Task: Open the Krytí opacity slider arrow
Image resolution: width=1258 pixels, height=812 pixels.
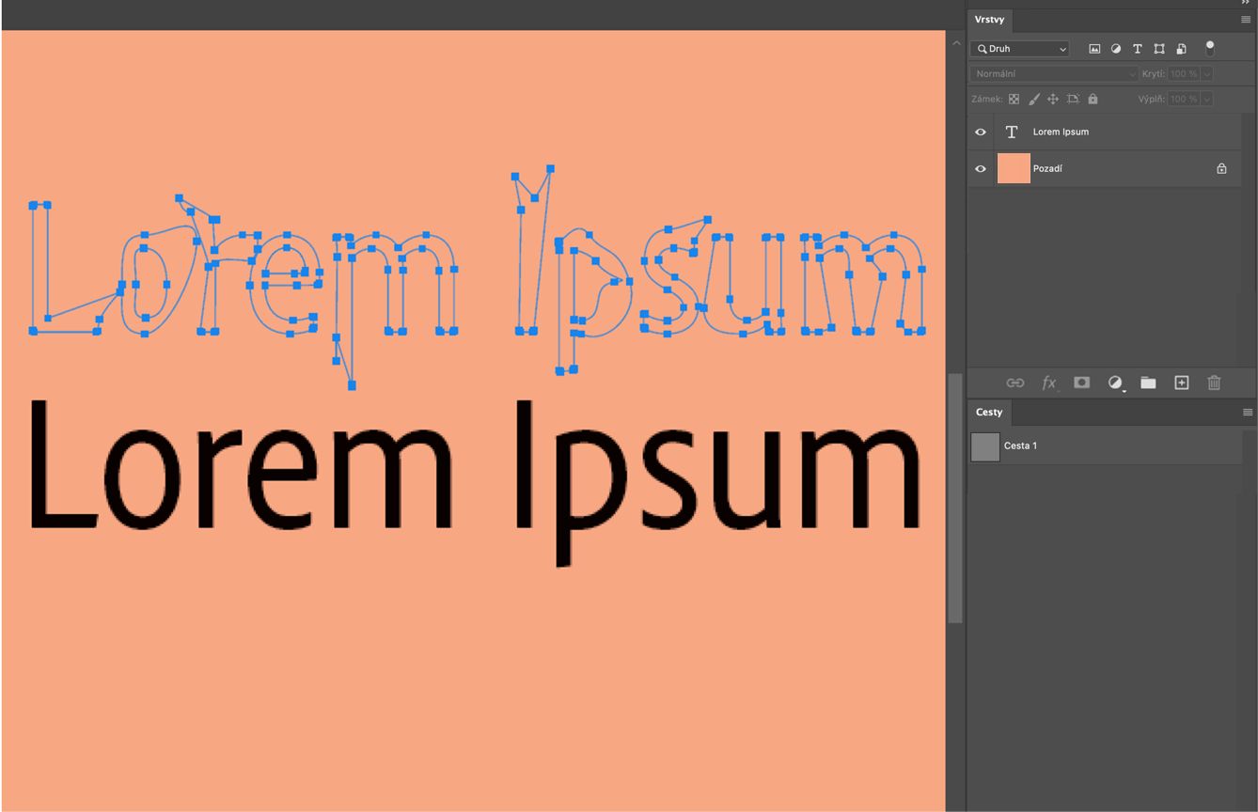Action: (x=1206, y=73)
